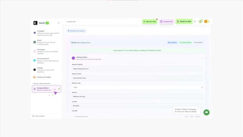Open Help & Support link
Screen dimensions: 243x137
coord(39,116)
